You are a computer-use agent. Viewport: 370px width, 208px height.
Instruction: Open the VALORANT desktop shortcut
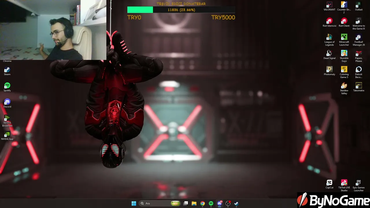click(x=329, y=6)
